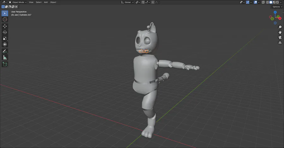Open object visibility and selectability dropdown
The width and height of the screenshot is (284, 148).
point(242,2)
